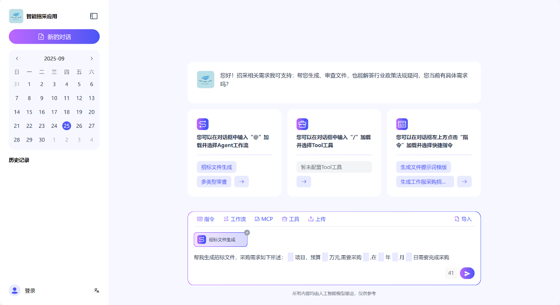
Task: Click the purple Tool icon on the 工具 card
Action: [x=302, y=124]
